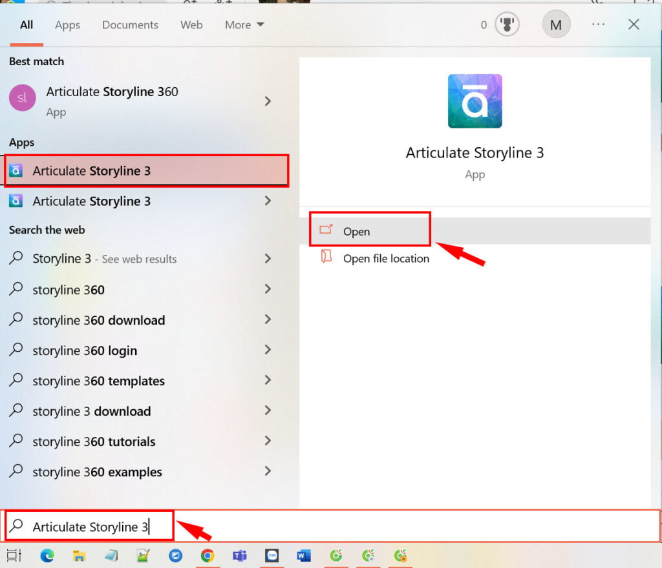Image resolution: width=662 pixels, height=568 pixels.
Task: Select the All search tab
Action: pyautogui.click(x=26, y=25)
